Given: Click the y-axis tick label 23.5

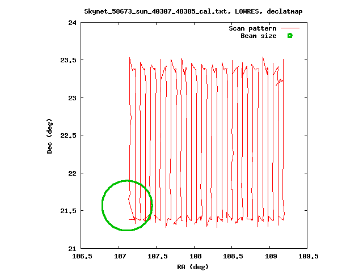Looking at the screenshot, I should click(68, 60).
